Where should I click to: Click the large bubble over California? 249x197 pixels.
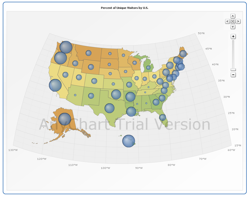point(55,85)
